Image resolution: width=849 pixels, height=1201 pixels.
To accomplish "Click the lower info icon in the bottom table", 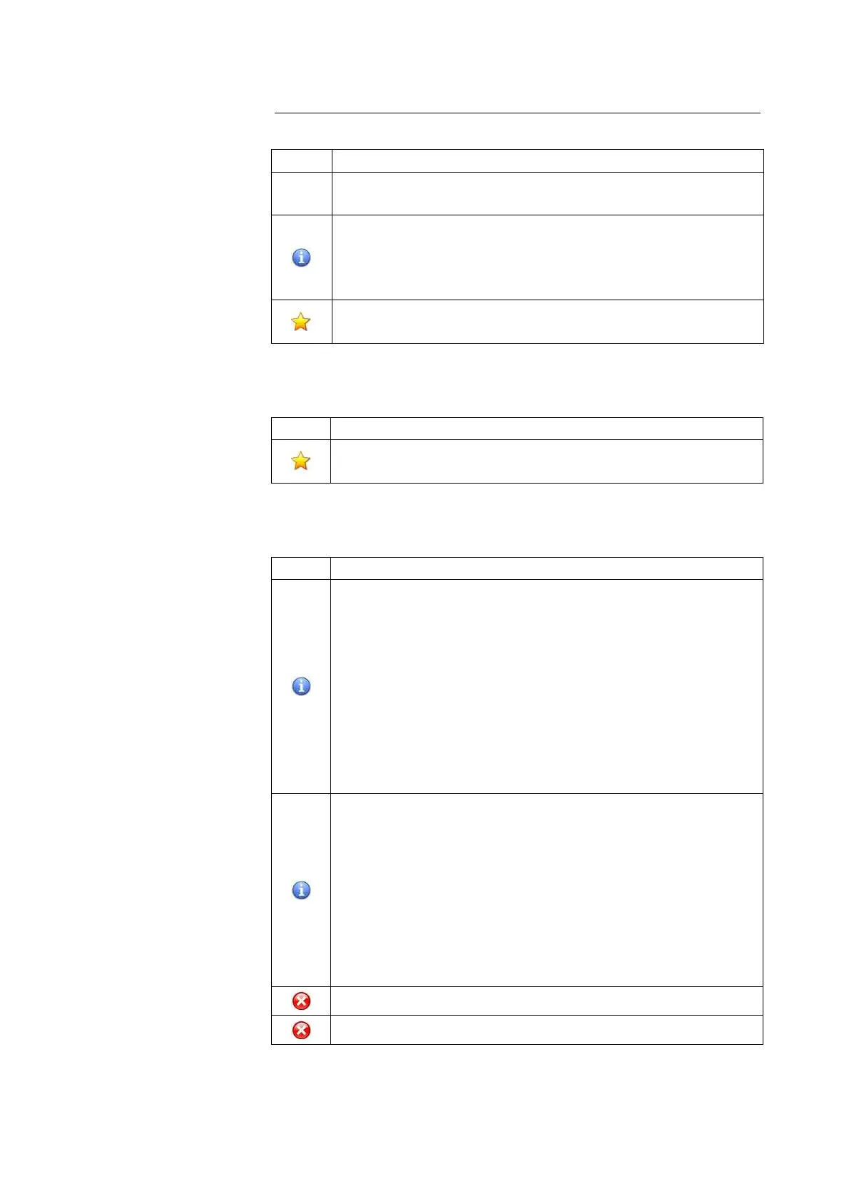I will 301,890.
